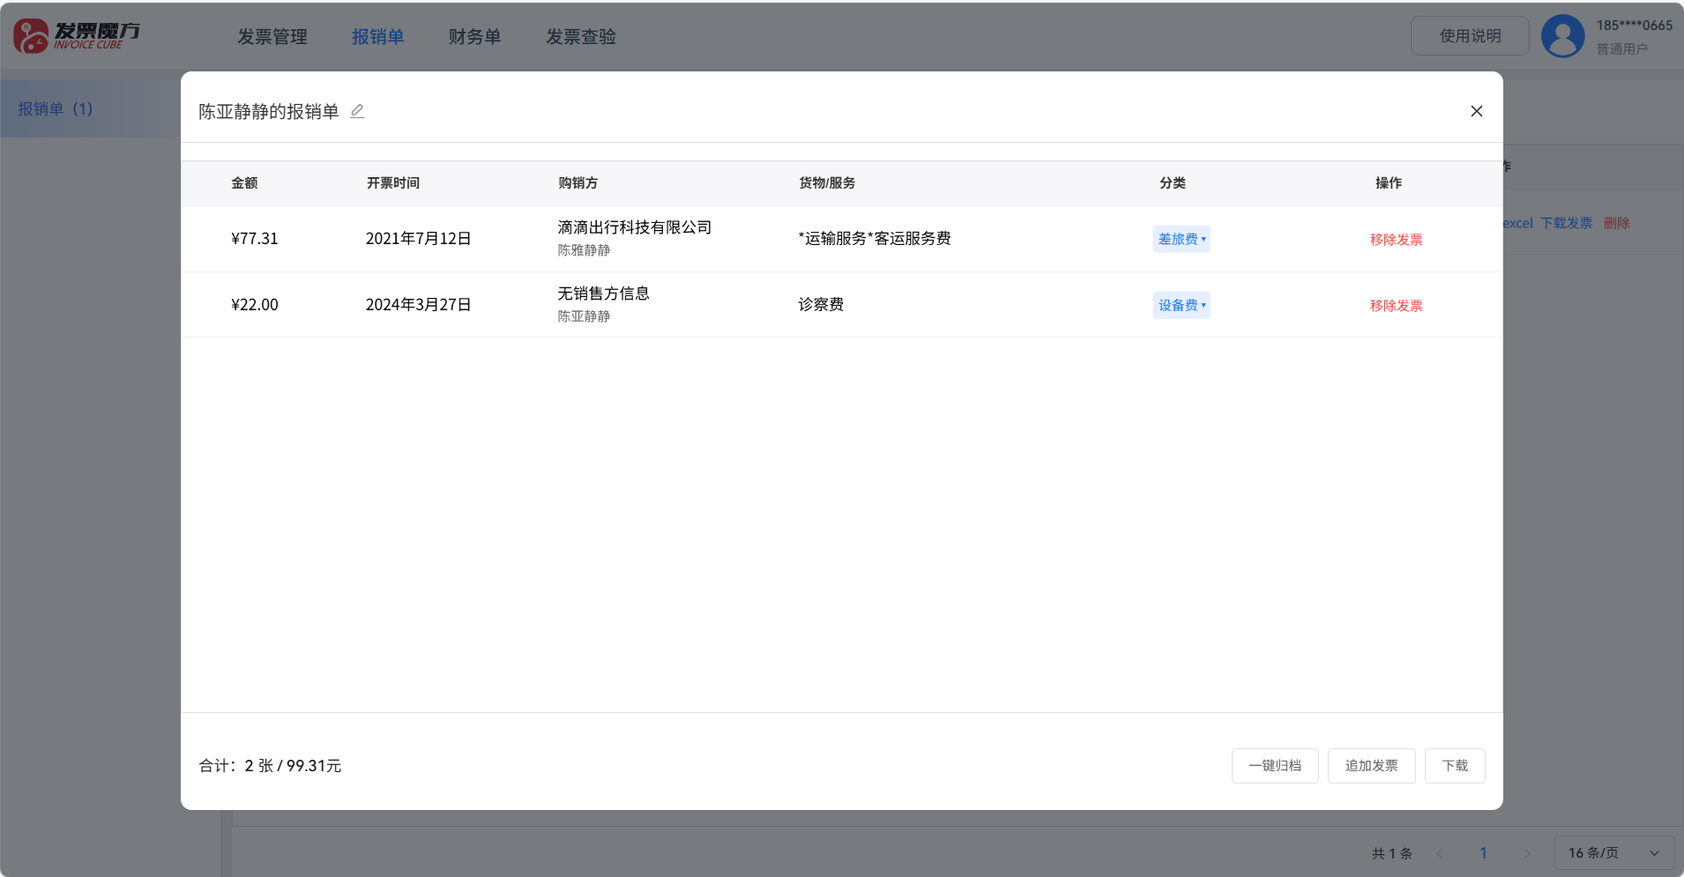This screenshot has width=1684, height=877.
Task: Remove the ¥22.00 invoice via 移除发票
Action: pos(1396,306)
